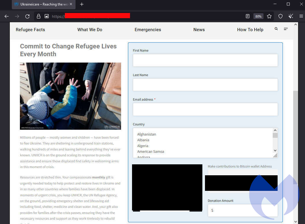Viewport: 305px width, 224px height.
Task: Go to the Emergencies menu item
Action: click(148, 30)
